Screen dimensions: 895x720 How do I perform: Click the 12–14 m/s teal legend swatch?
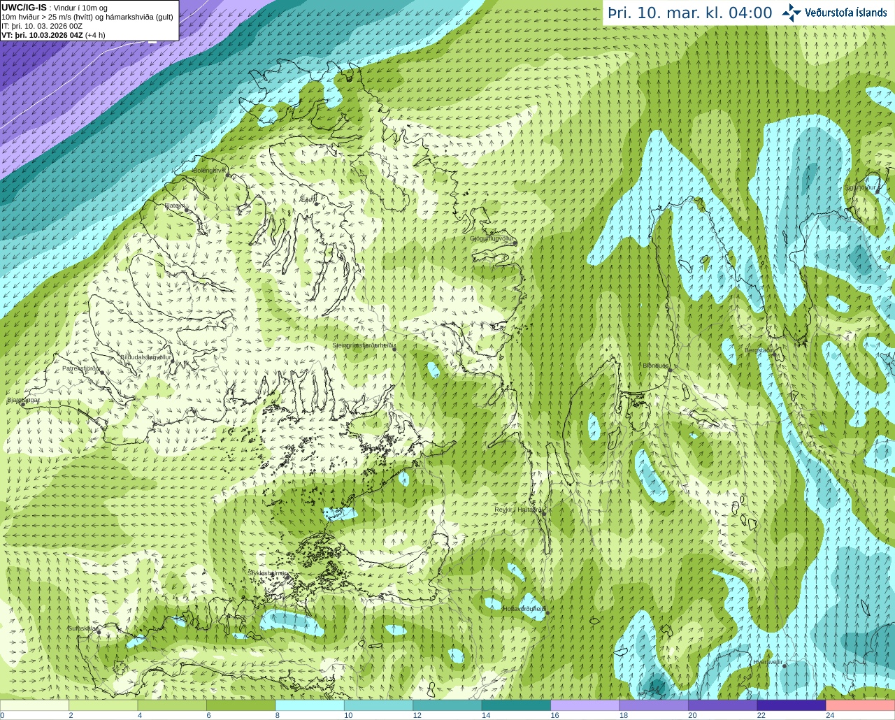pyautogui.click(x=447, y=705)
